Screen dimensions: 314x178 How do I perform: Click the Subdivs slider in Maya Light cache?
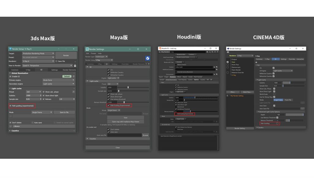[128, 87]
